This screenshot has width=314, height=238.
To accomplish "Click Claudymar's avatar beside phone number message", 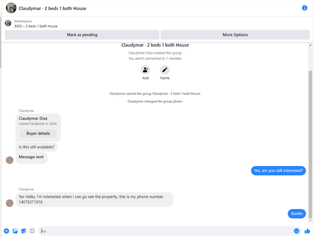I will tap(9, 203).
